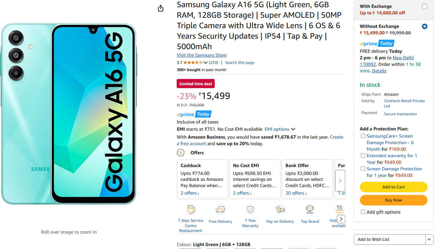The image size is (435, 249).
Task: Check SamsungCare+ Screen Damage Protection plan
Action: click(363, 136)
